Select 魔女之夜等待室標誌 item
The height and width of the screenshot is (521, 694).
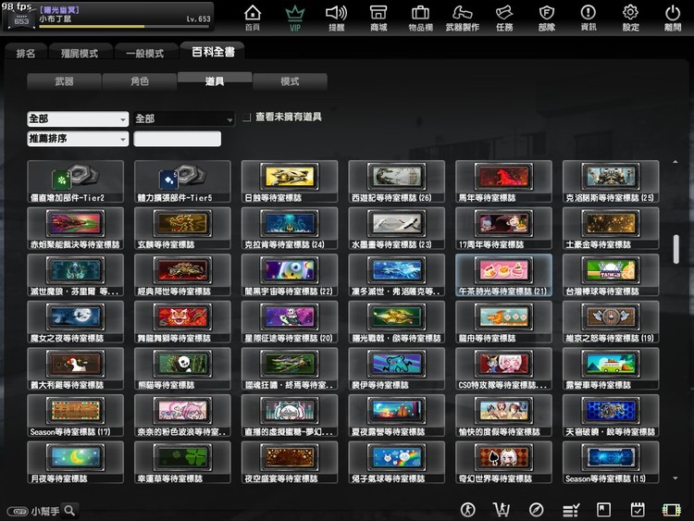75,322
